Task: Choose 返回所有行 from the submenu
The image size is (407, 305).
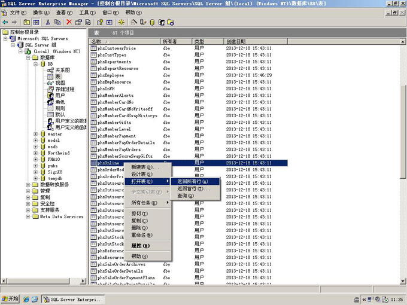Action: pyautogui.click(x=193, y=181)
